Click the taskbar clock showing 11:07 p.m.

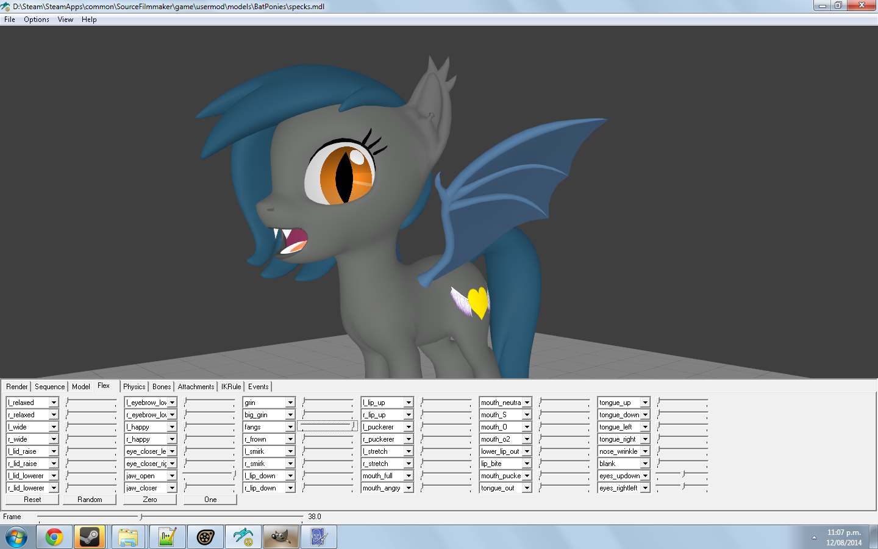844,537
